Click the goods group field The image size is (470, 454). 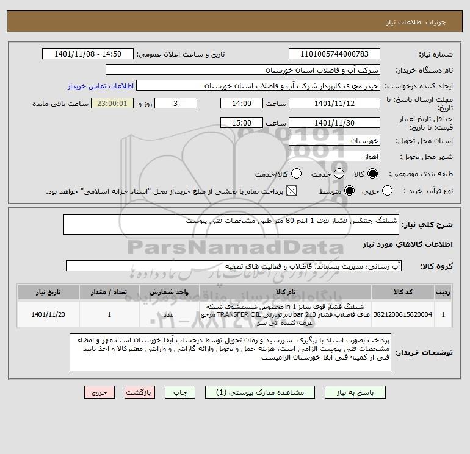(234, 266)
